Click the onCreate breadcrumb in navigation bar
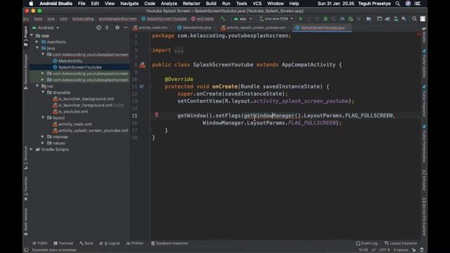The image size is (450, 253). [x=202, y=19]
